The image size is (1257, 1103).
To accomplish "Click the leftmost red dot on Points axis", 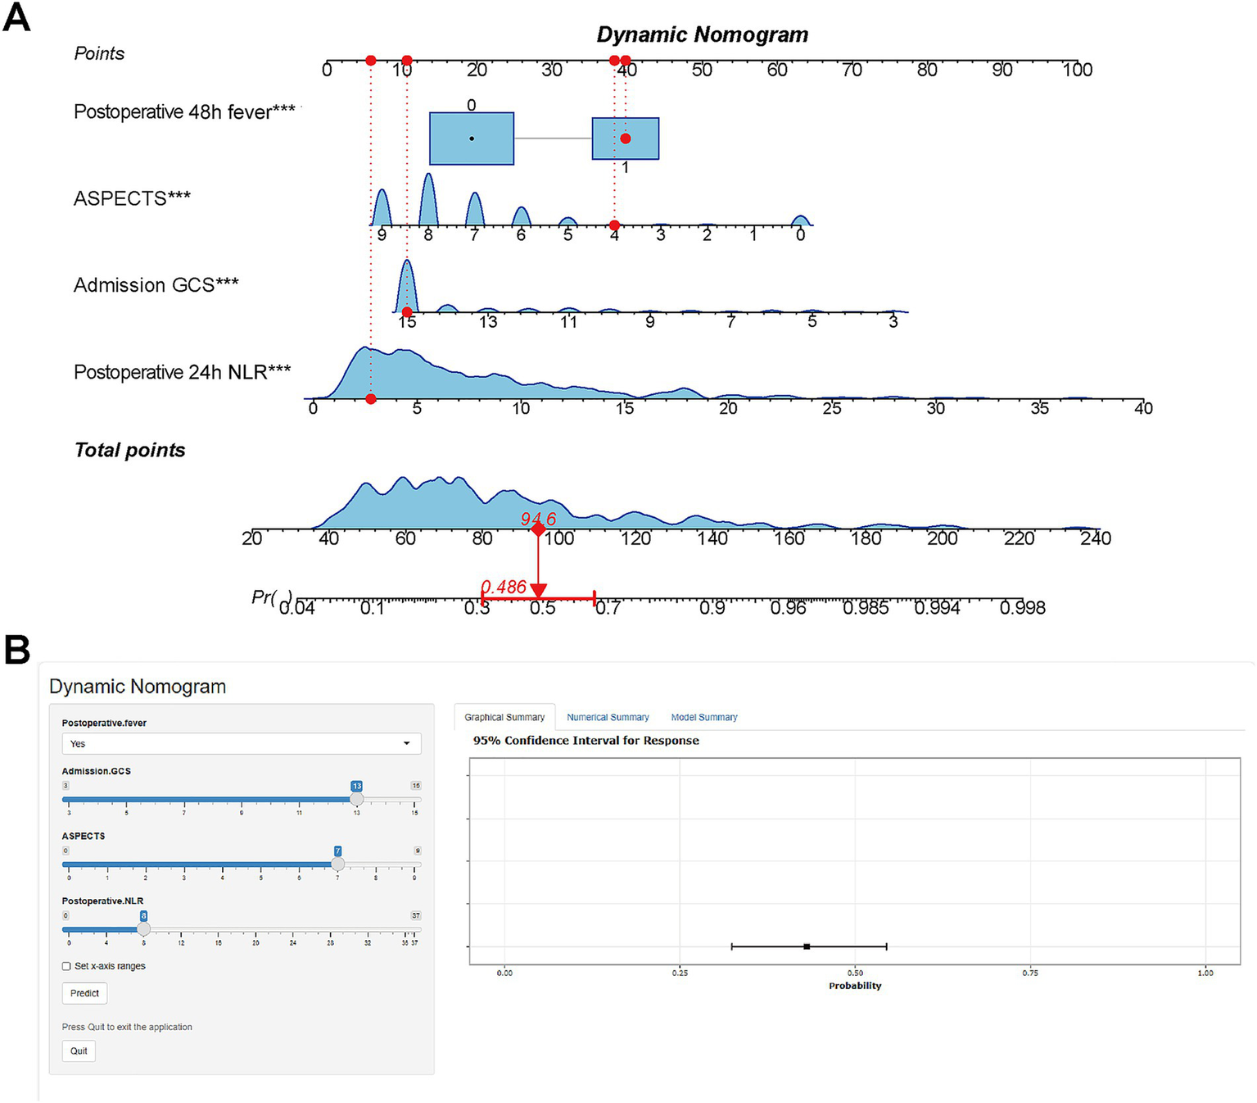I will [x=371, y=61].
